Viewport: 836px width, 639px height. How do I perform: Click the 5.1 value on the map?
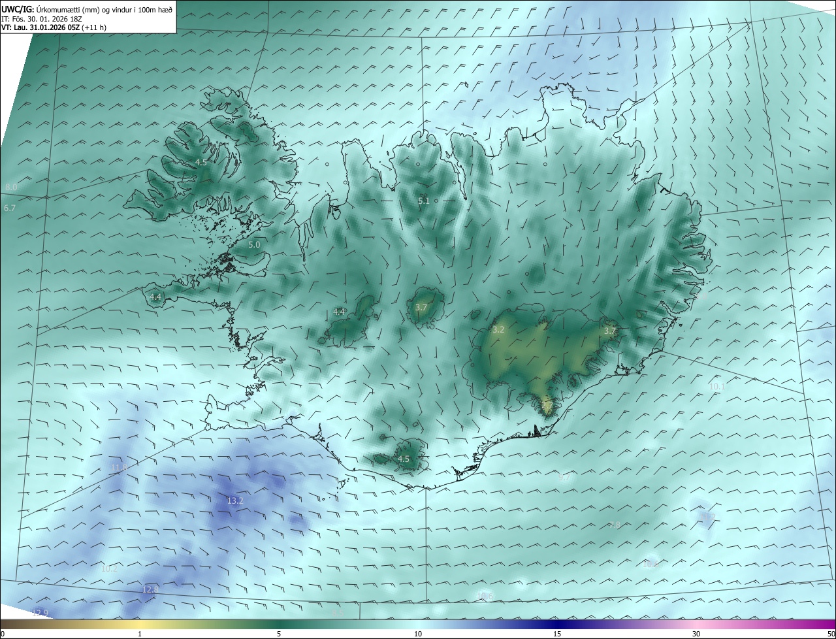(x=424, y=201)
